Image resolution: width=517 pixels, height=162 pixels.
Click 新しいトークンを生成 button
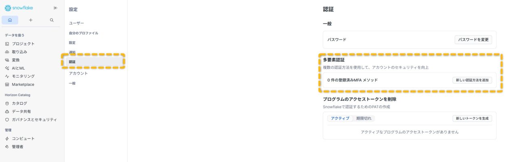472,118
